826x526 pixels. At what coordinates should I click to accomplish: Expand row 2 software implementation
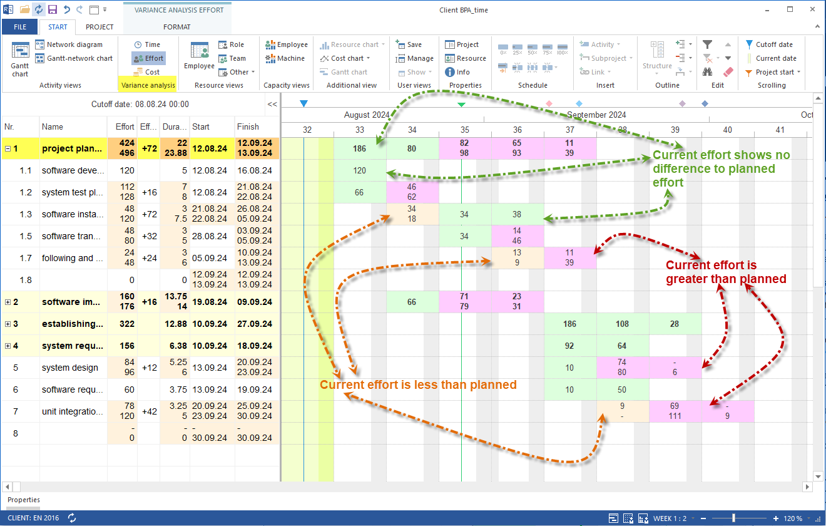(7, 302)
